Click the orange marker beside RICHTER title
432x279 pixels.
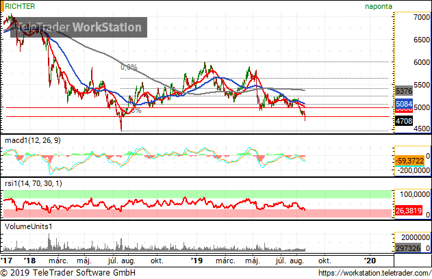[2, 6]
